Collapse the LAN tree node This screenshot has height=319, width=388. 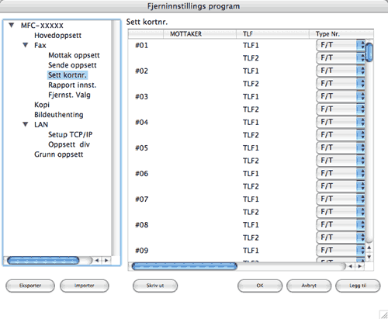(25, 124)
